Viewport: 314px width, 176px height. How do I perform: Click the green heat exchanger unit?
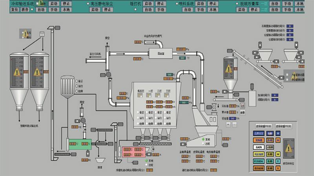click(x=80, y=144)
